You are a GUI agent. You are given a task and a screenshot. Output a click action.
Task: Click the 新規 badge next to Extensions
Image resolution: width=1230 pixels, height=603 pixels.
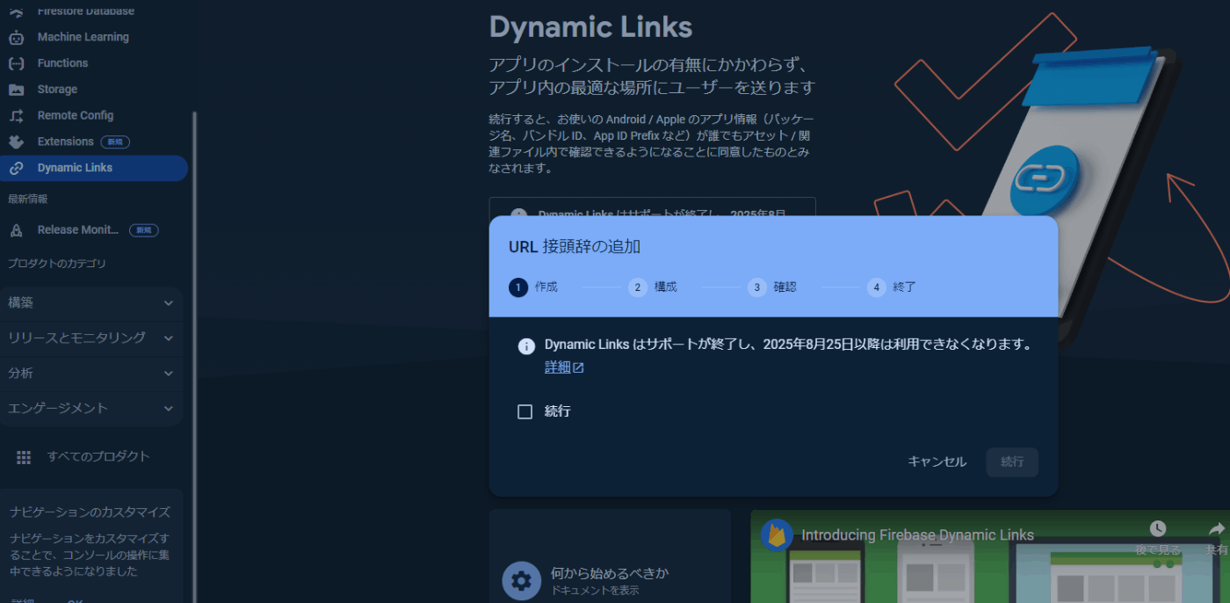115,142
